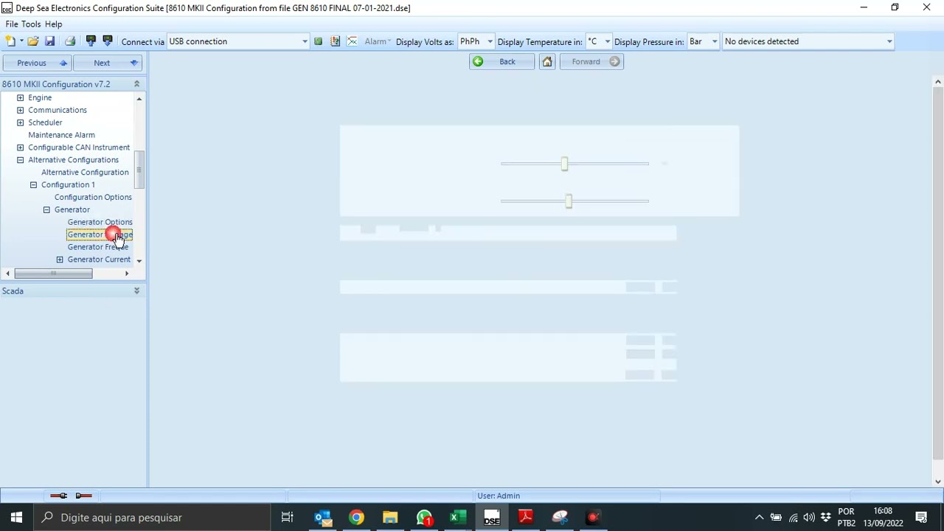This screenshot has width=944, height=531.
Task: Write configuration to module icon
Action: coord(108,41)
